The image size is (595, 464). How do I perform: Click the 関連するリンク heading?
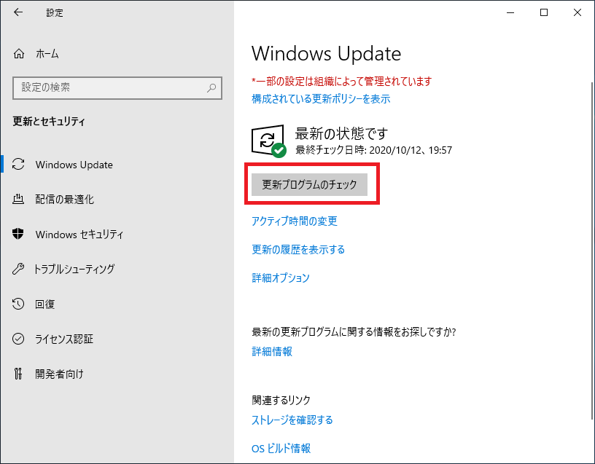(x=281, y=400)
